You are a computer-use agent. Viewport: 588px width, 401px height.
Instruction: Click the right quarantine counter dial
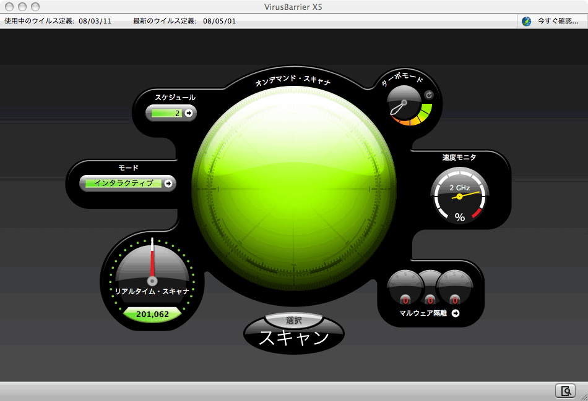click(454, 287)
